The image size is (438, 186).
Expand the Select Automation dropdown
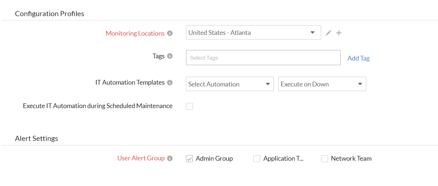(230, 84)
